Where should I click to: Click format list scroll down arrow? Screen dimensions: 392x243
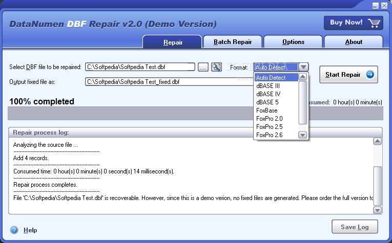click(x=302, y=135)
